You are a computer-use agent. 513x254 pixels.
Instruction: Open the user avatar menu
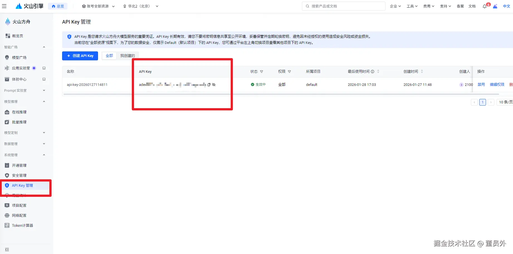click(x=495, y=6)
